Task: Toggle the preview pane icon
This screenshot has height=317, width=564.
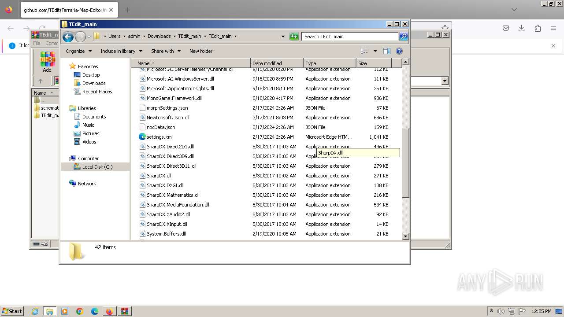Action: click(x=387, y=51)
